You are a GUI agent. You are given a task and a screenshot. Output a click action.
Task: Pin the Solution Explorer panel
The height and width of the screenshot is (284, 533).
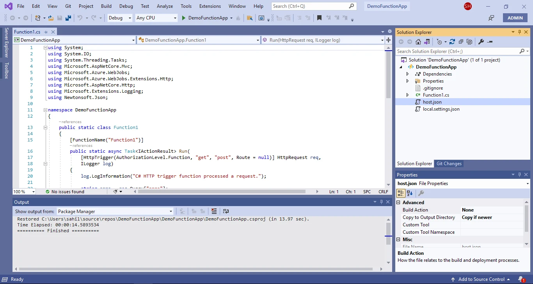[x=519, y=32]
